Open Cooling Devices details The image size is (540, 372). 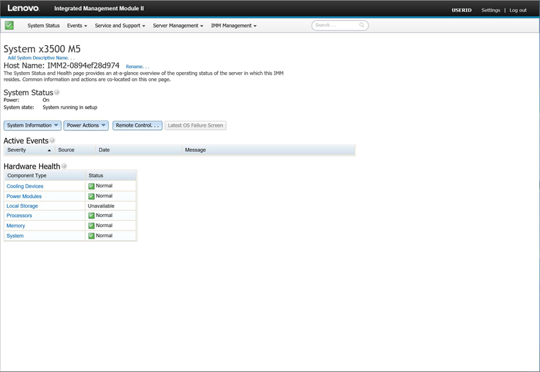[x=25, y=186]
